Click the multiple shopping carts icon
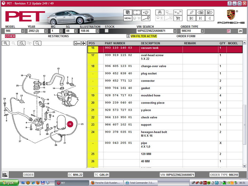 178,12
